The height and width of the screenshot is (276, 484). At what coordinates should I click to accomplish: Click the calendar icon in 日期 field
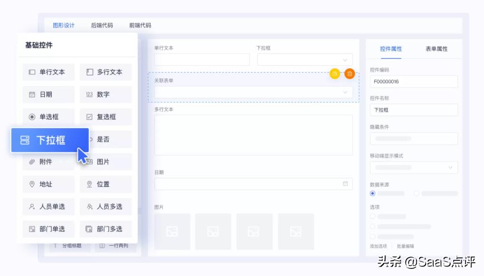pos(345,184)
